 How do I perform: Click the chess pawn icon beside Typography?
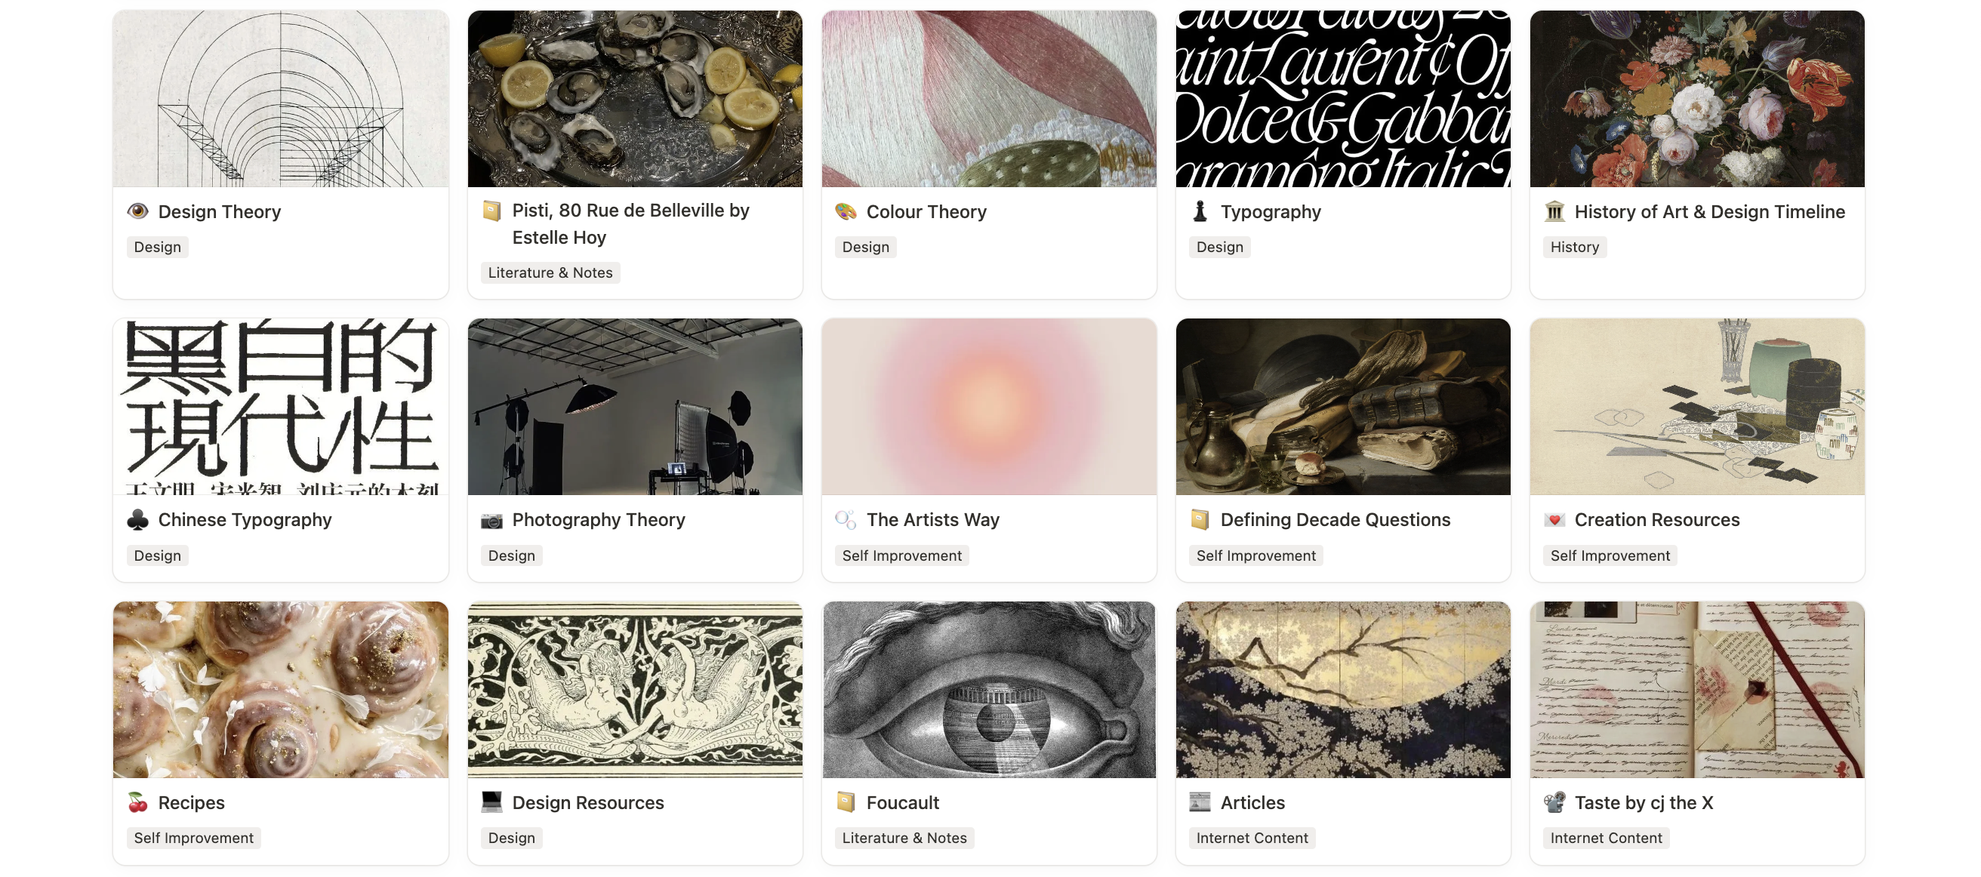tap(1200, 211)
